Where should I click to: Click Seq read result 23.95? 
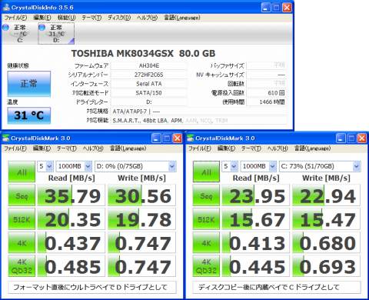click(x=256, y=195)
